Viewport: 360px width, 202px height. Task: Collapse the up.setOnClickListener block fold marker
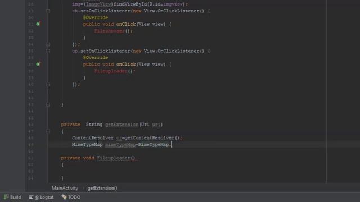48,51
